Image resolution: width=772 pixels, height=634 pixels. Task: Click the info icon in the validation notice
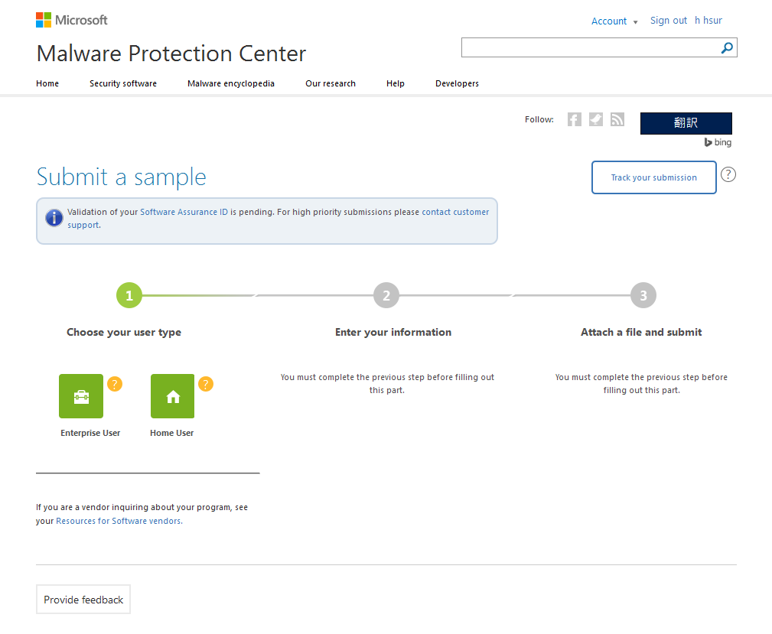tap(54, 217)
